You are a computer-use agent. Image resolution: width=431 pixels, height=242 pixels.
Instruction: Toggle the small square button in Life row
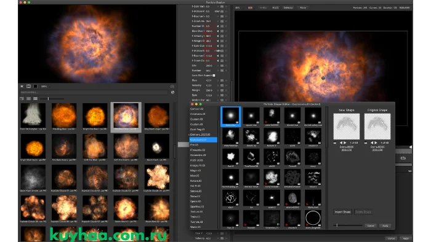coord(222,66)
